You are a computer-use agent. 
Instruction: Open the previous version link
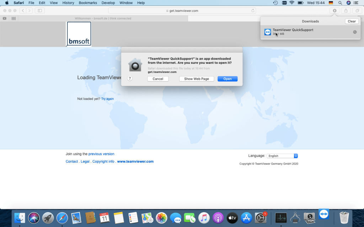pos(101,154)
